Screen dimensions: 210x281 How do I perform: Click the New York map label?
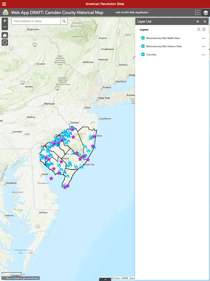point(104,98)
